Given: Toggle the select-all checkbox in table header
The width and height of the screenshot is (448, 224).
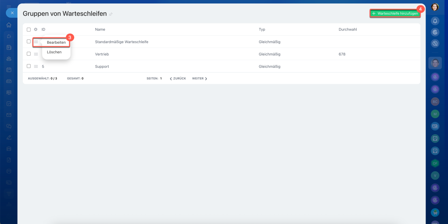Looking at the screenshot, I should (29, 30).
